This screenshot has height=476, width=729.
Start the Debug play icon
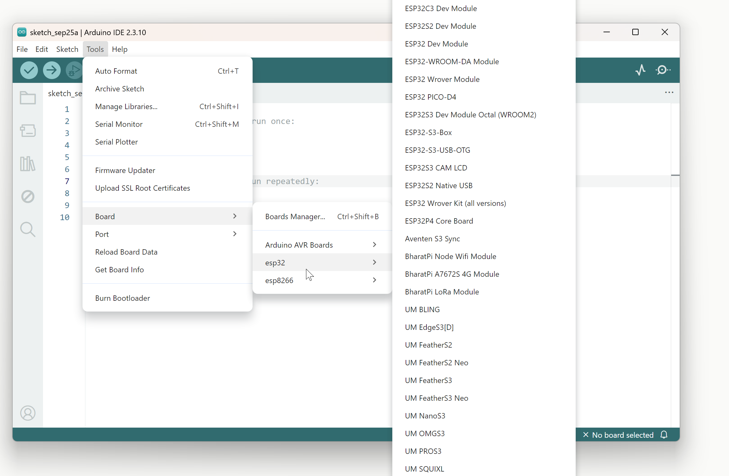tap(74, 70)
